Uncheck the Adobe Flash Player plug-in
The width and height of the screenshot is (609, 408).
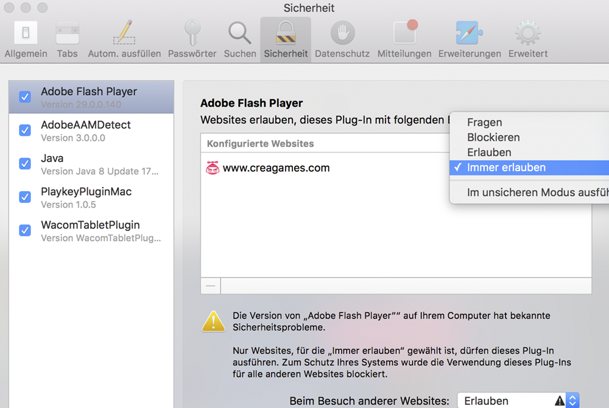(x=25, y=97)
